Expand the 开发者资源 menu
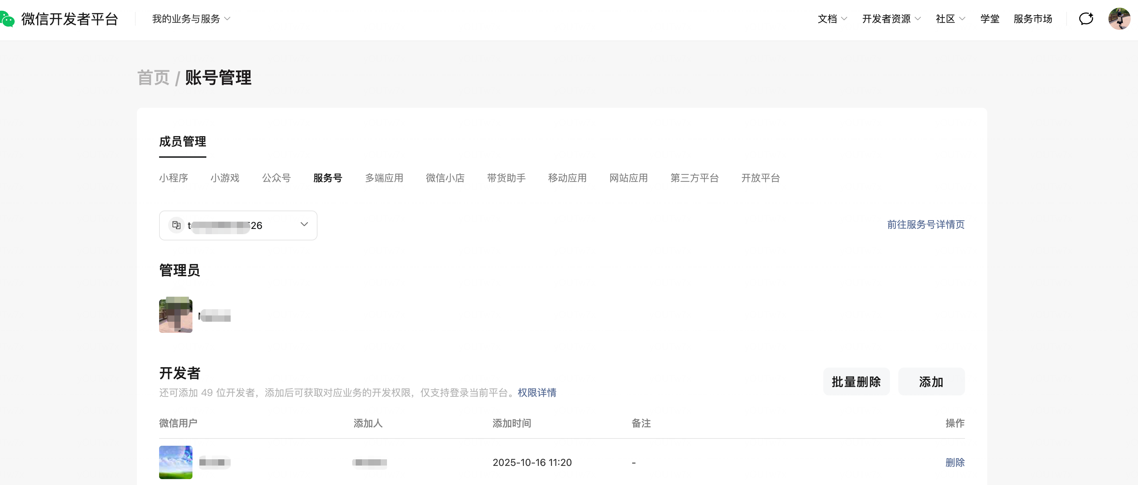The height and width of the screenshot is (485, 1138). pos(891,19)
